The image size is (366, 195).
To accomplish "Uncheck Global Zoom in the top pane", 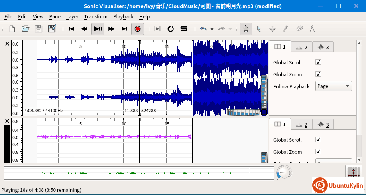I will [x=318, y=74].
